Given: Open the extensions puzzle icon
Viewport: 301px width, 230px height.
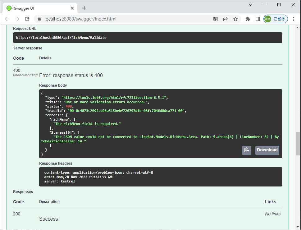Looking at the screenshot, I should click(x=248, y=19).
